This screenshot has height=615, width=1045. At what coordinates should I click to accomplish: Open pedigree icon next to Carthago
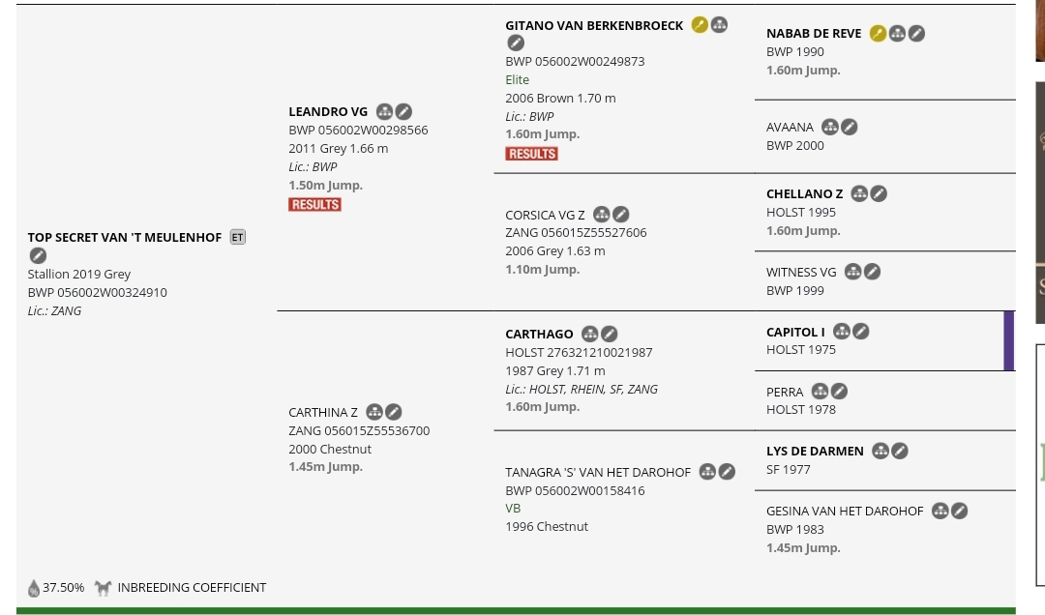[x=590, y=334]
